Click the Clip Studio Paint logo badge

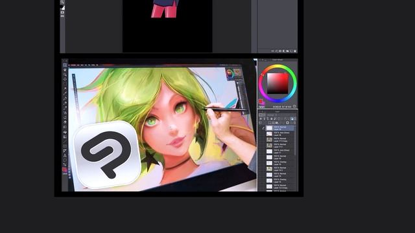pos(107,155)
